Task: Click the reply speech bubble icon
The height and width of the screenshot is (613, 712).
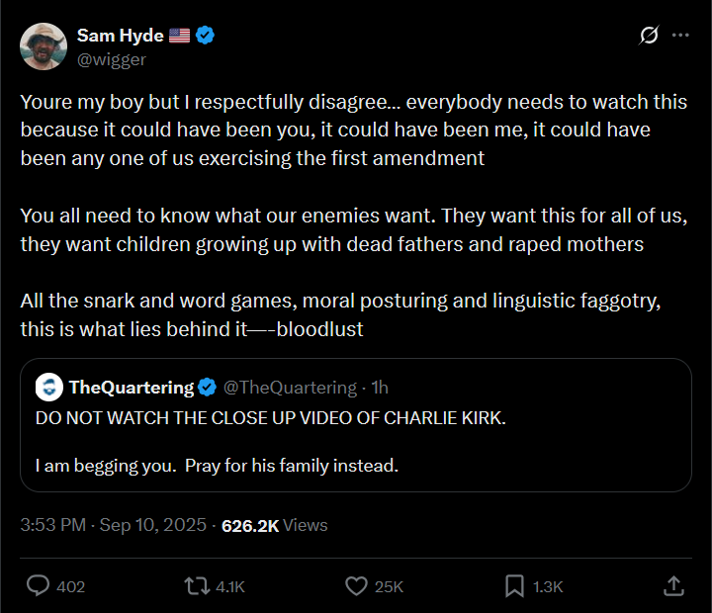Action: (x=39, y=586)
